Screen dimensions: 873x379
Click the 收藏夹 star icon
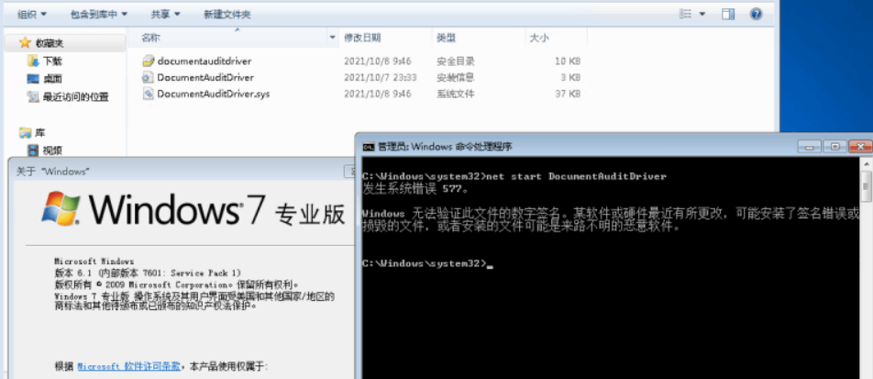click(25, 42)
